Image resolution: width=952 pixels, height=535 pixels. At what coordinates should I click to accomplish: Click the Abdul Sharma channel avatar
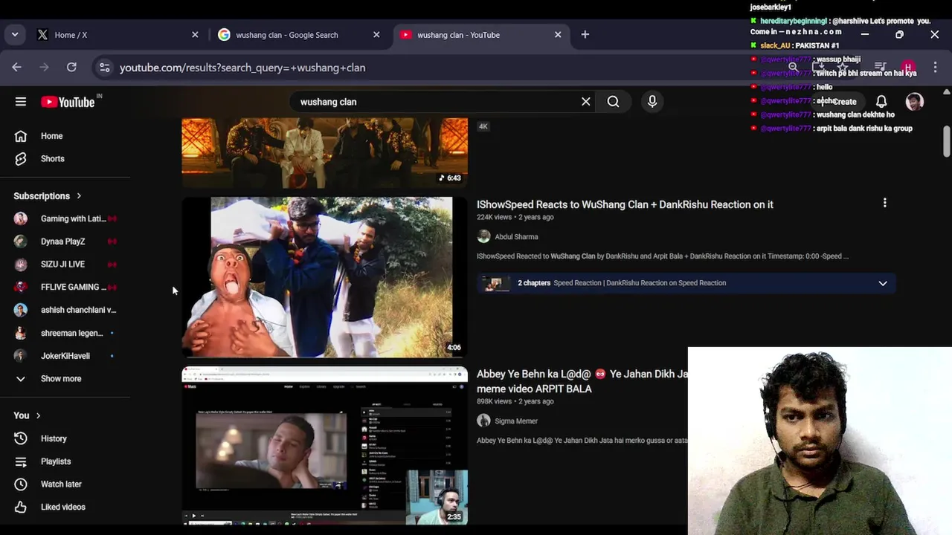click(x=483, y=236)
